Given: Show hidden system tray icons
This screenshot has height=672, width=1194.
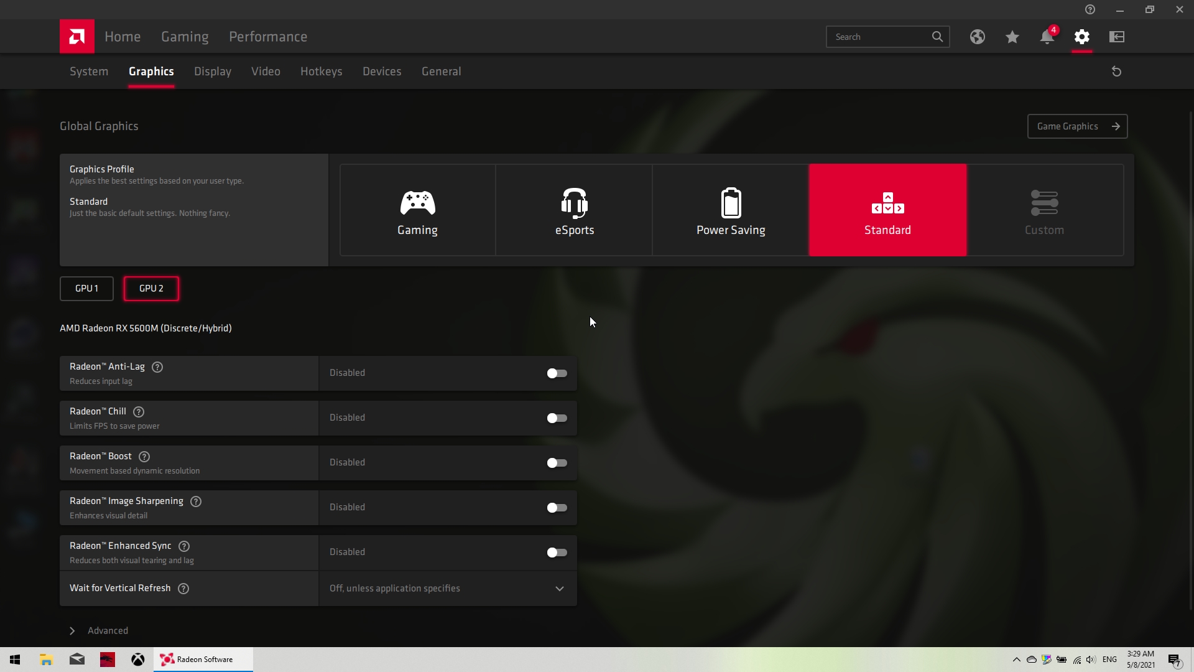Looking at the screenshot, I should click(1016, 660).
